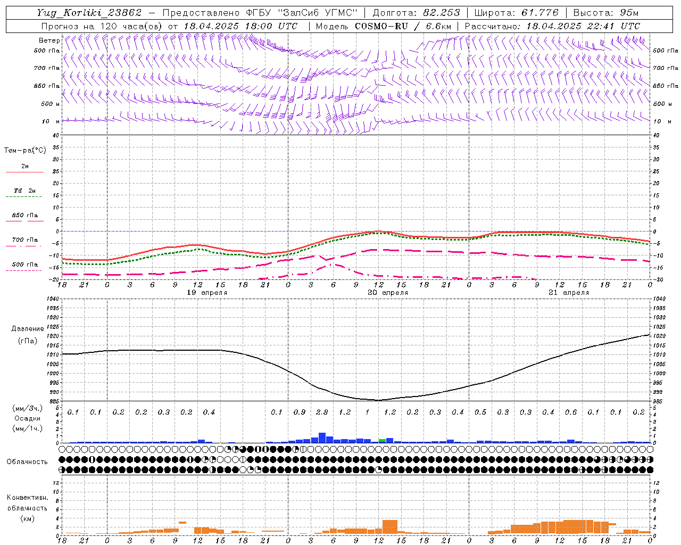The image size is (681, 545).
Task: Click the 21 апреля date label
Action: coord(569,293)
